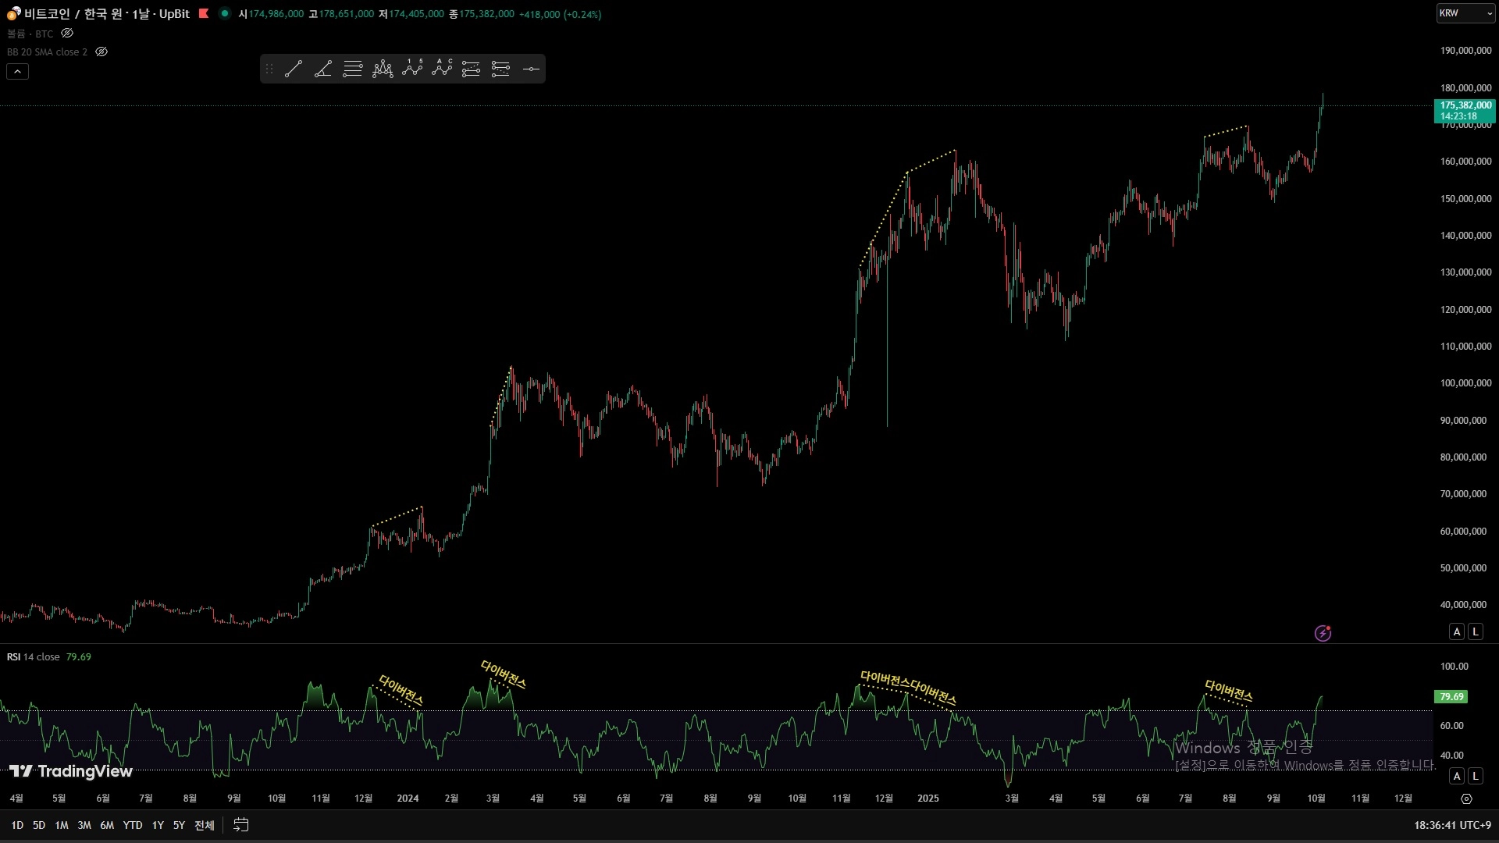Select the Trend Line drawing tool
The height and width of the screenshot is (843, 1499).
pyautogui.click(x=294, y=69)
